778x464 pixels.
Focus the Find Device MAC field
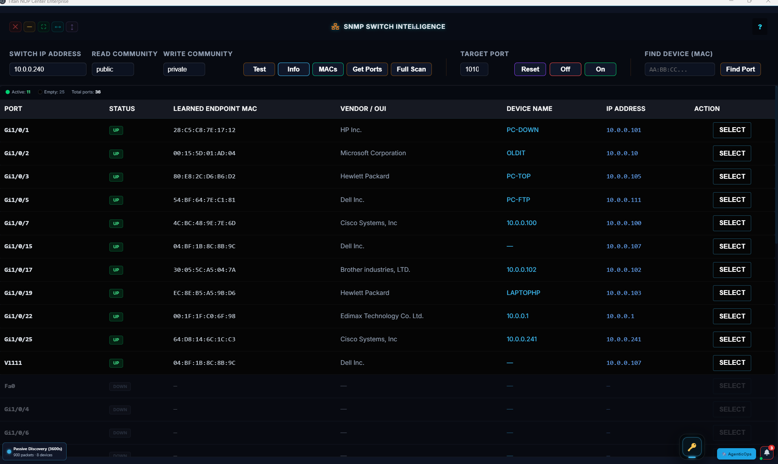[x=680, y=69]
